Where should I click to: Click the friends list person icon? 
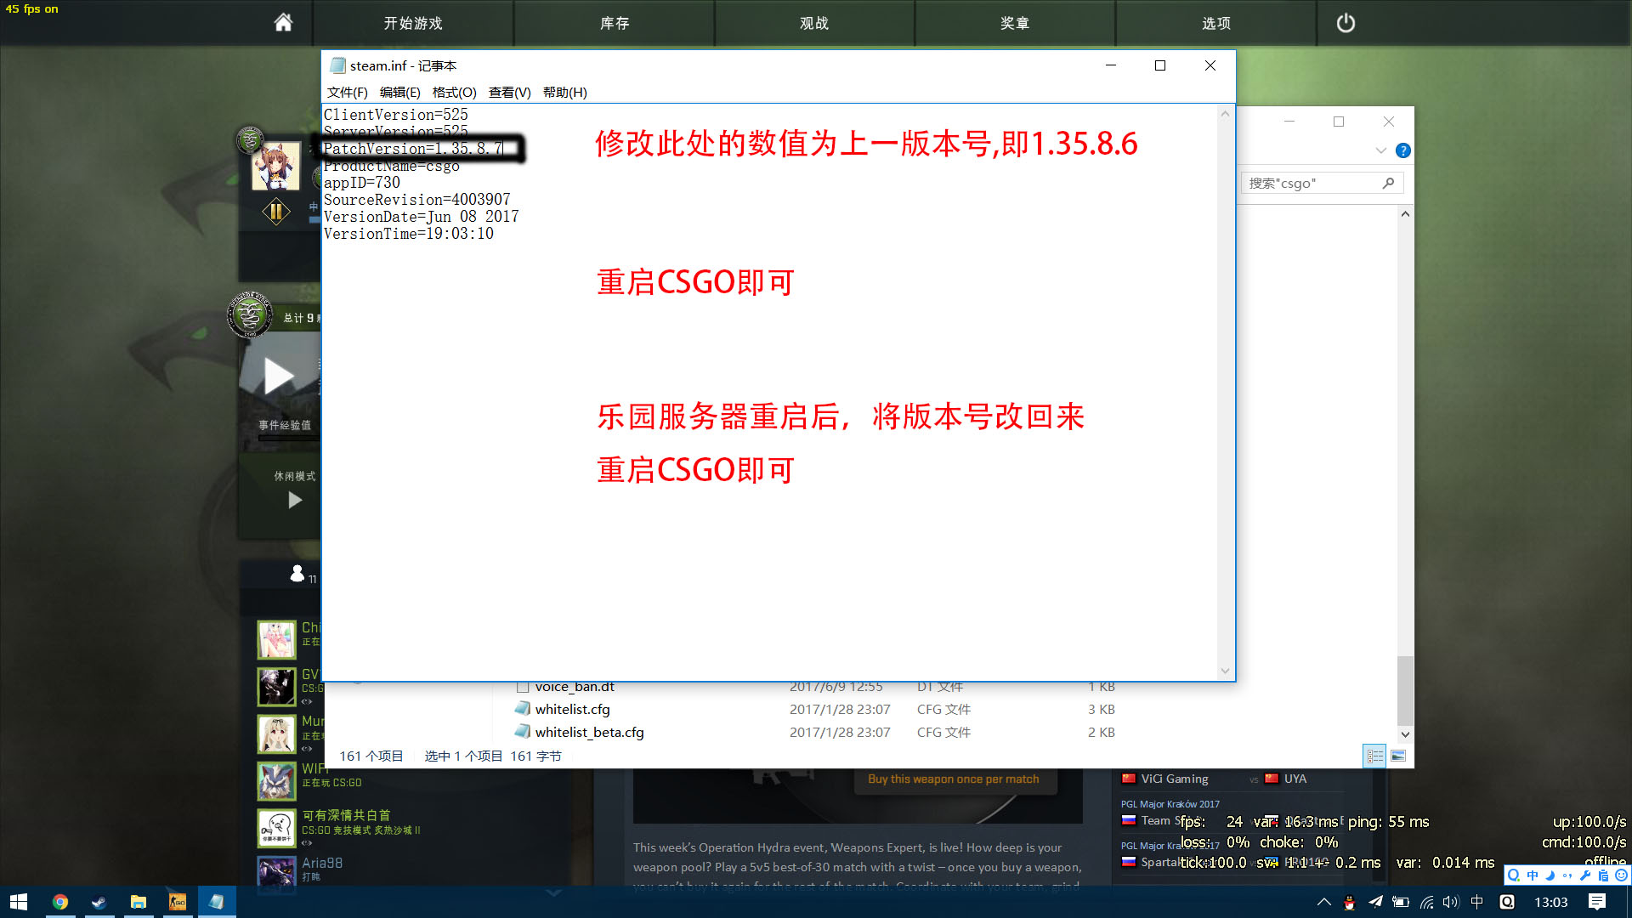pyautogui.click(x=297, y=574)
